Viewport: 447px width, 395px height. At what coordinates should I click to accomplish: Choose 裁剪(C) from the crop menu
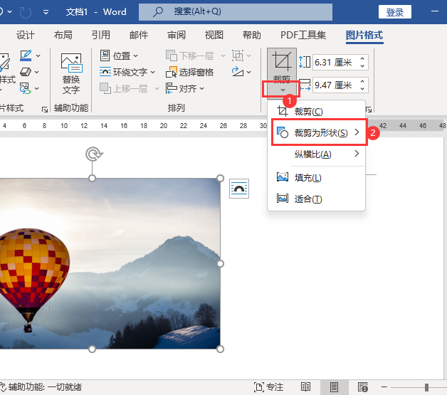coord(317,111)
